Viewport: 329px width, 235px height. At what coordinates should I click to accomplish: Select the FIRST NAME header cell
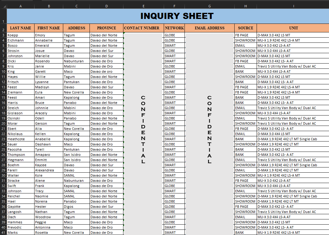[49, 28]
